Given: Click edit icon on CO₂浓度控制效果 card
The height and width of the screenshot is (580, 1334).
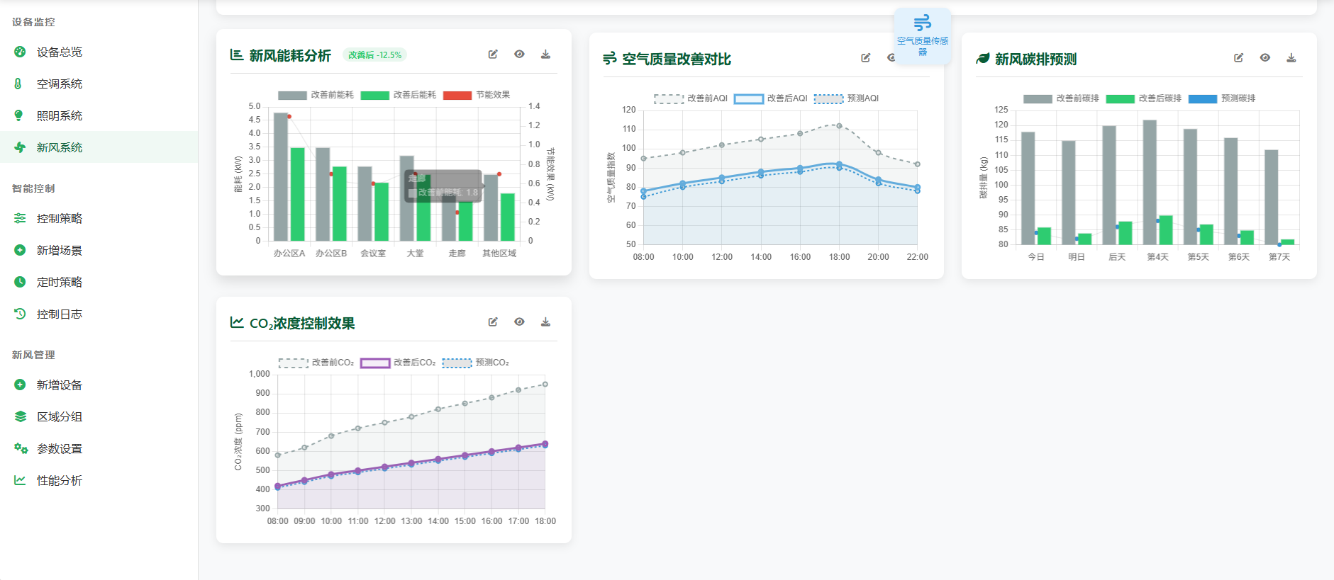Looking at the screenshot, I should [x=493, y=322].
